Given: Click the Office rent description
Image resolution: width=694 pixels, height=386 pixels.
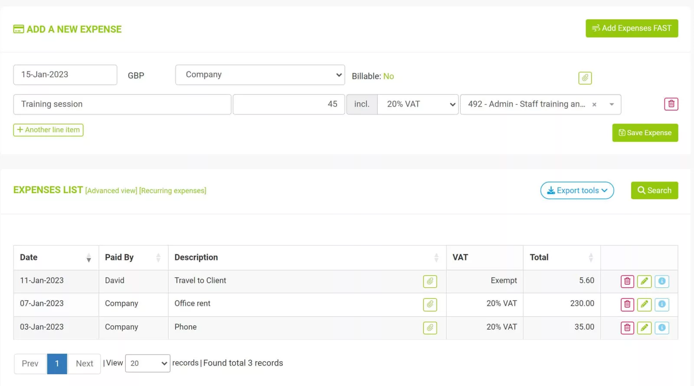Looking at the screenshot, I should coord(192,303).
